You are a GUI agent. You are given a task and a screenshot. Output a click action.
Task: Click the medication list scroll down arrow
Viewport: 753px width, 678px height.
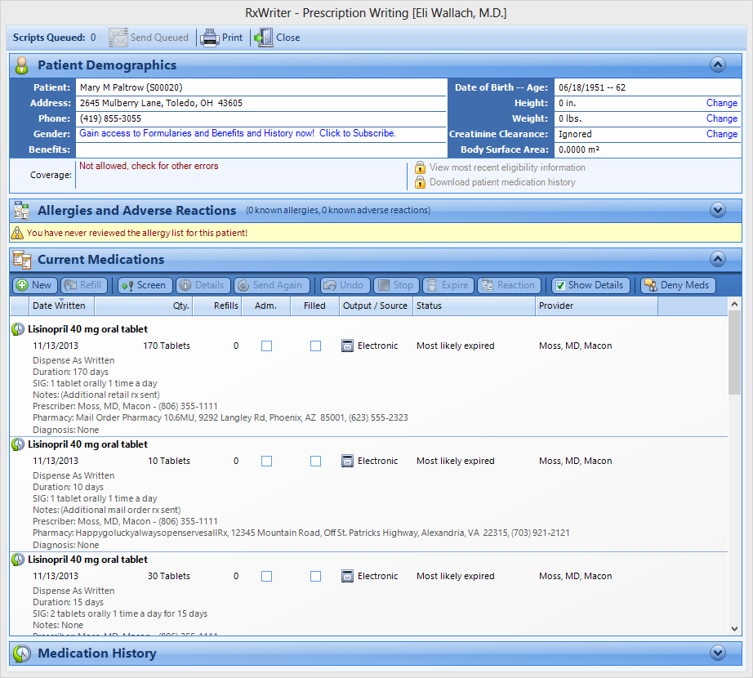(x=734, y=628)
